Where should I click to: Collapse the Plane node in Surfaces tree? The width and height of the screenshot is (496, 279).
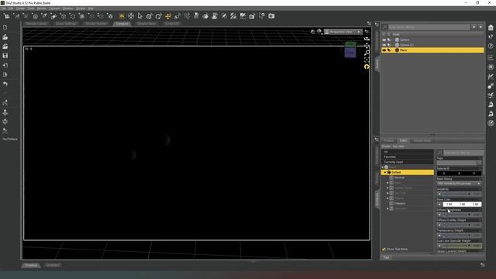[383, 167]
